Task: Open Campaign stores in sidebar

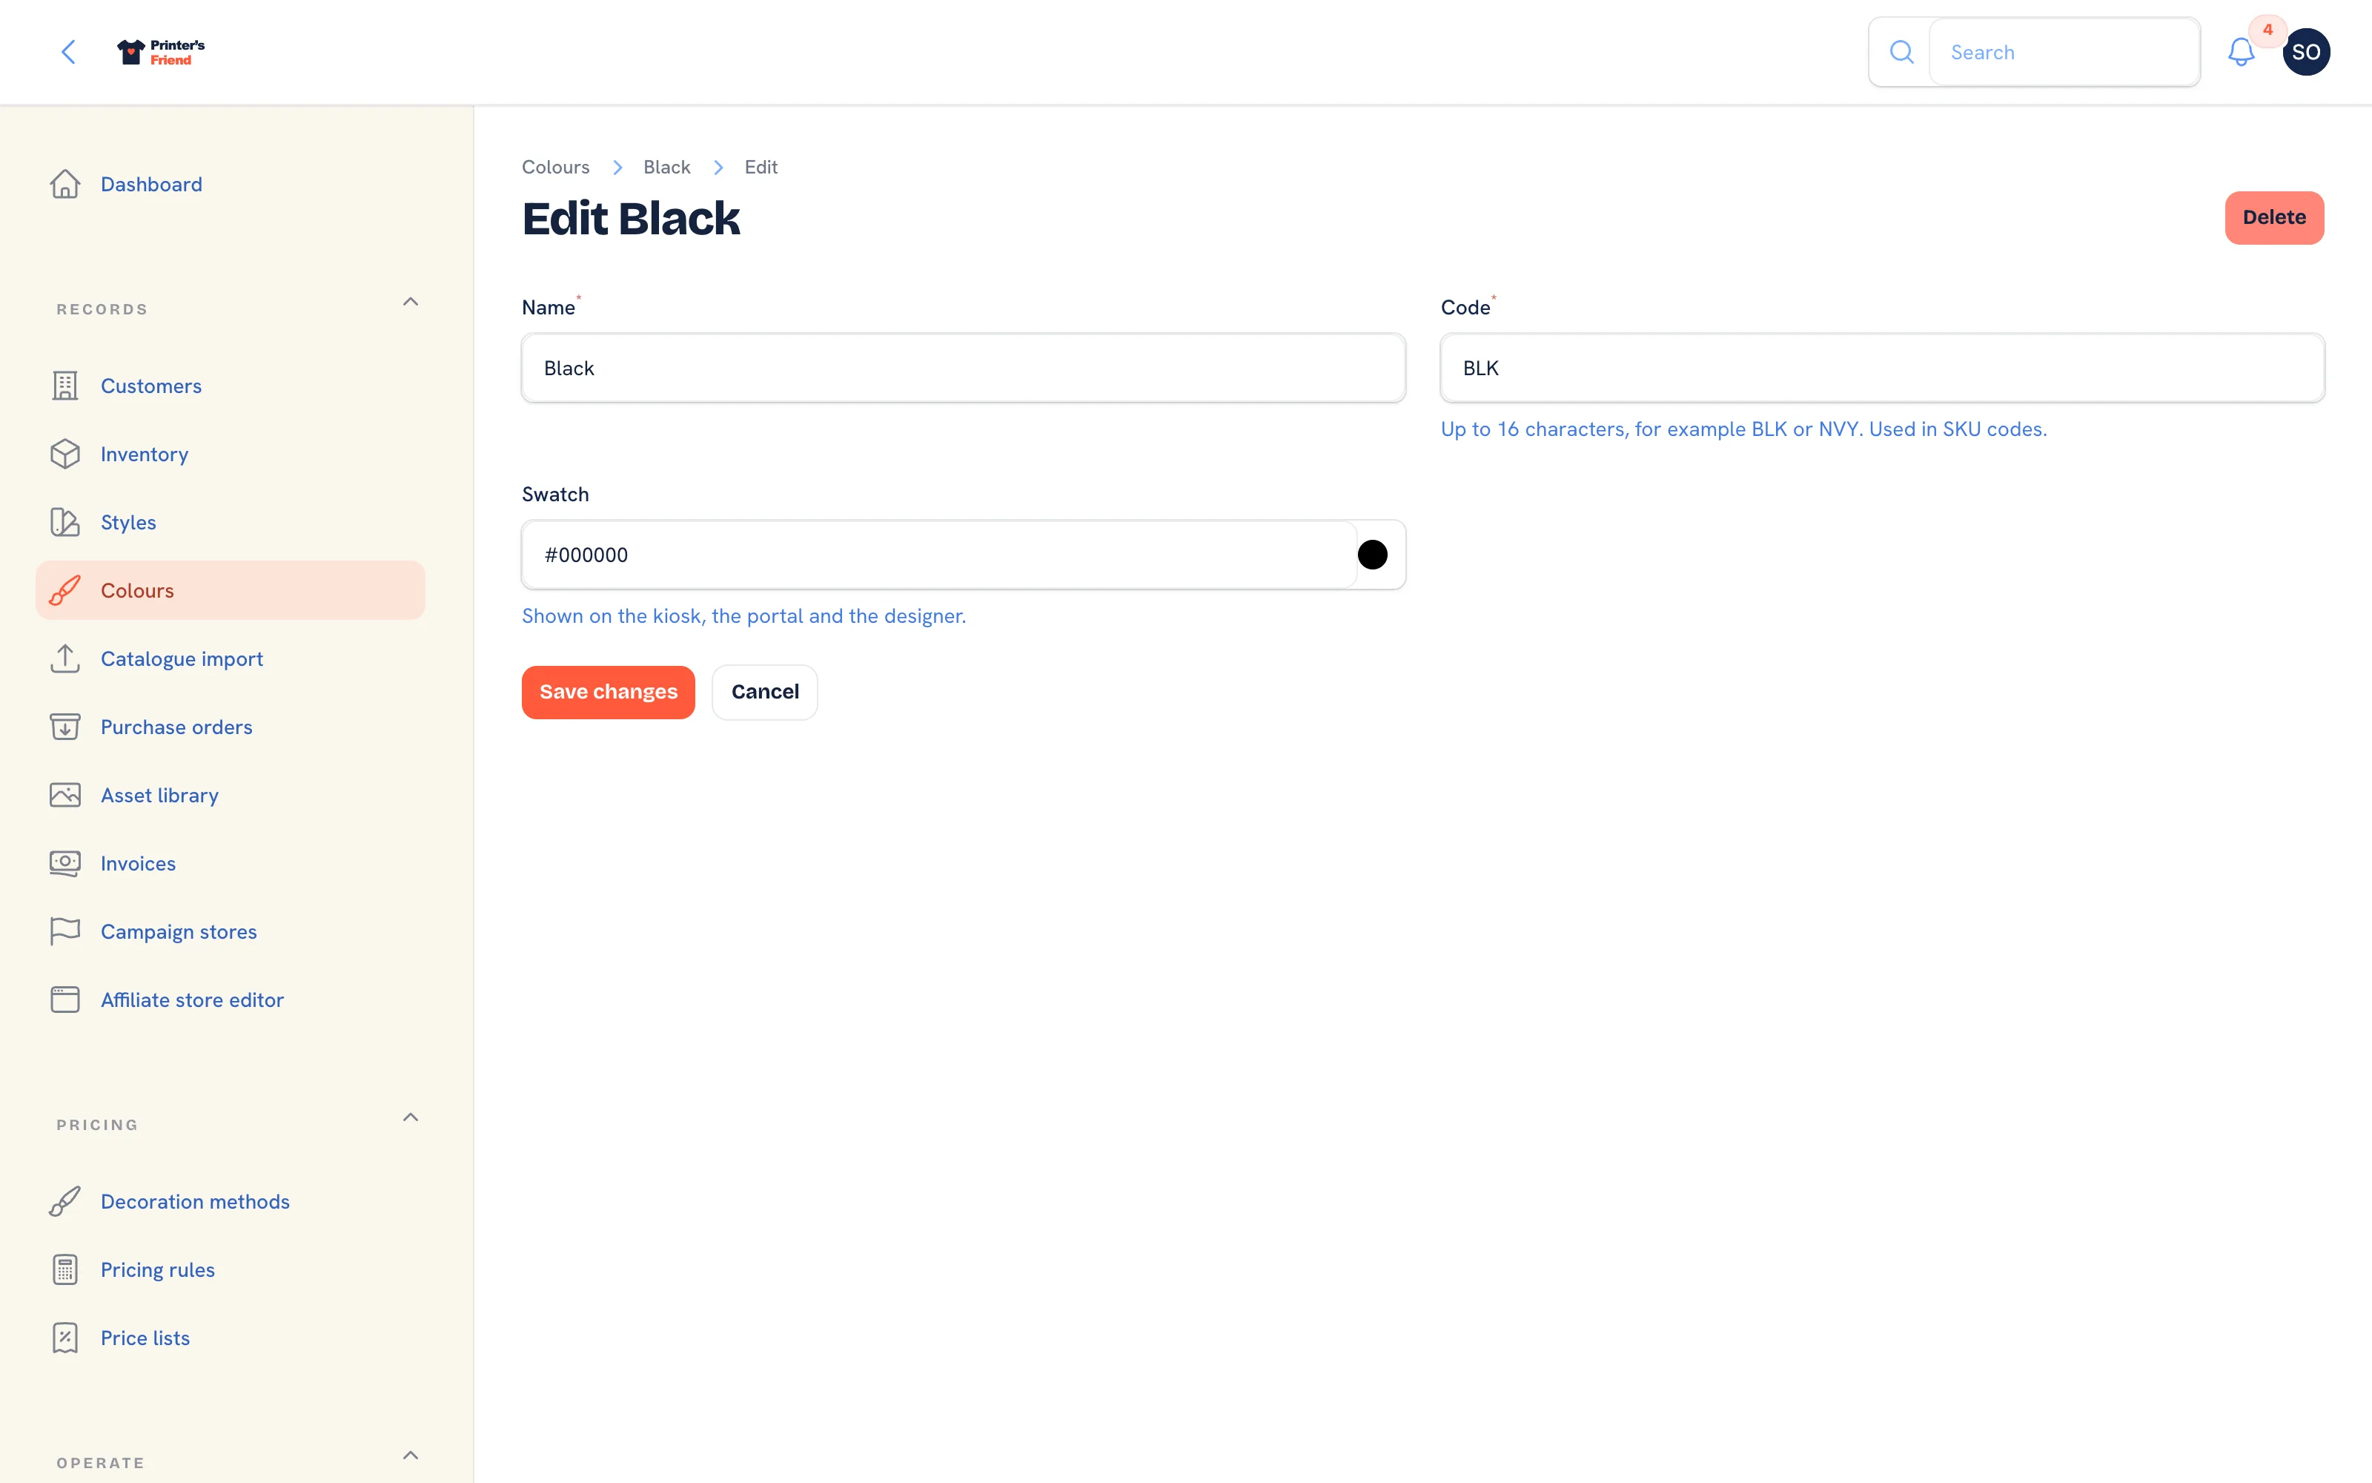Action: click(x=231, y=931)
